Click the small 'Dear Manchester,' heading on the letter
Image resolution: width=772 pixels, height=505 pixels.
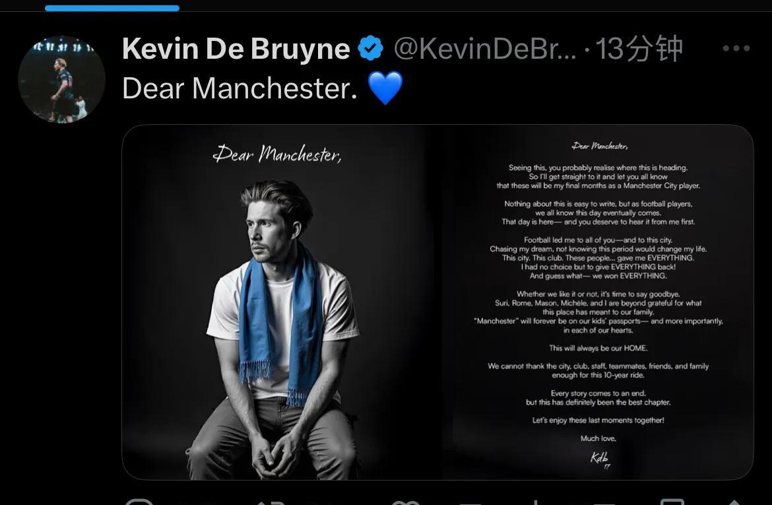(x=600, y=146)
